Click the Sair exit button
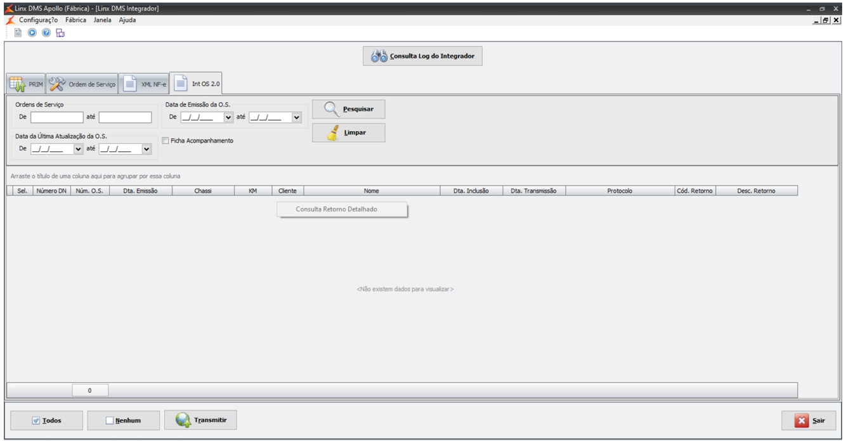 coord(809,420)
